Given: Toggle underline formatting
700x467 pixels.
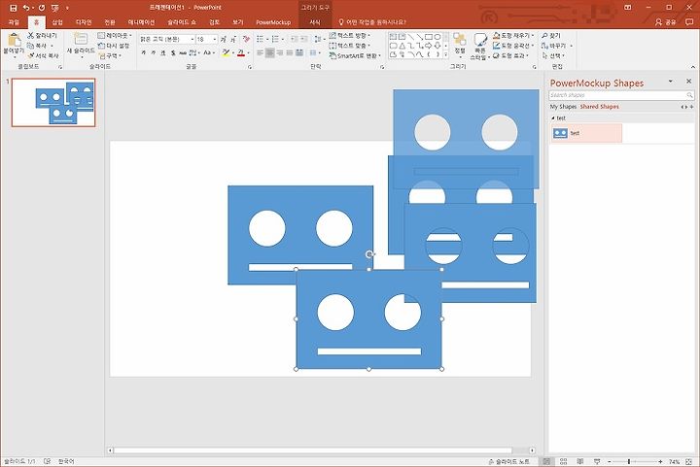Looking at the screenshot, I should 163,52.
